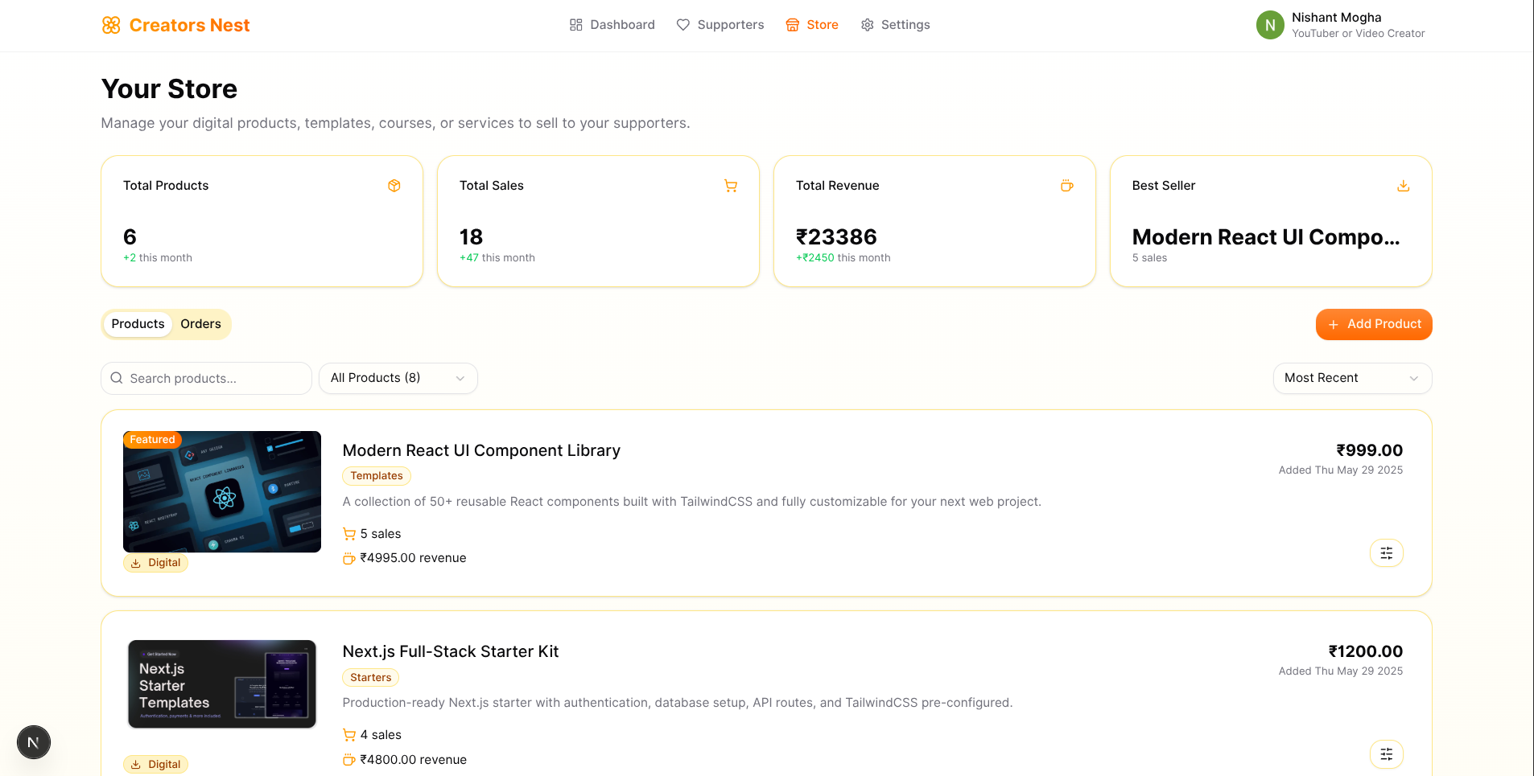
Task: Open the Supporters nav item
Action: [x=720, y=25]
